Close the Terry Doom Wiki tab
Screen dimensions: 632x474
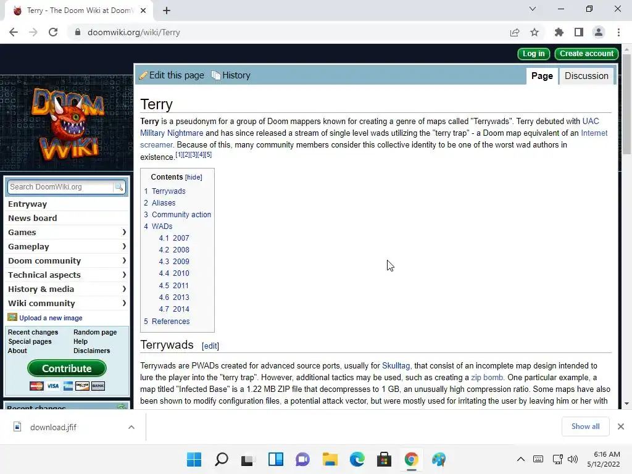coord(143,10)
